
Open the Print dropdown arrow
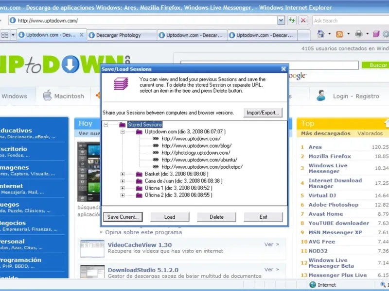coord(368,33)
